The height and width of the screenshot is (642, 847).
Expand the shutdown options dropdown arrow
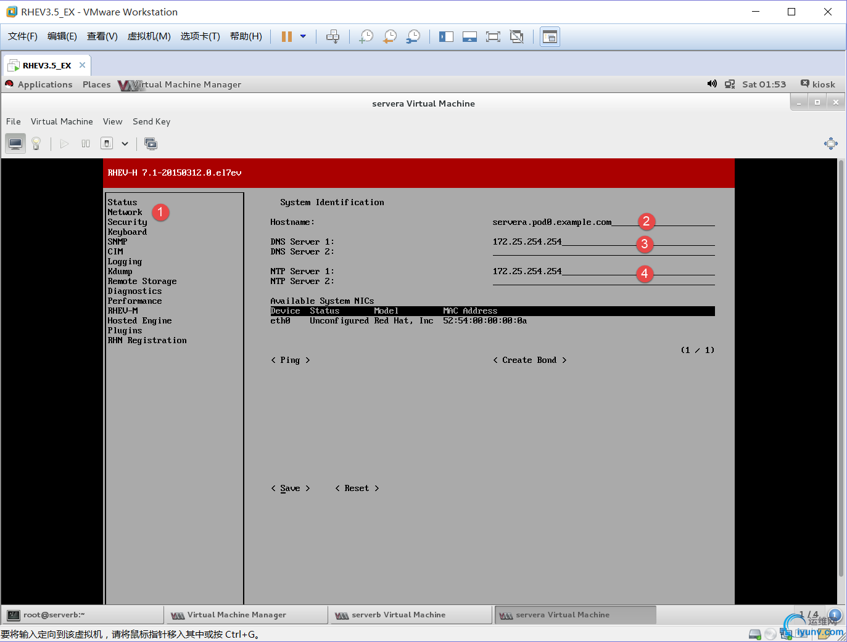point(125,144)
